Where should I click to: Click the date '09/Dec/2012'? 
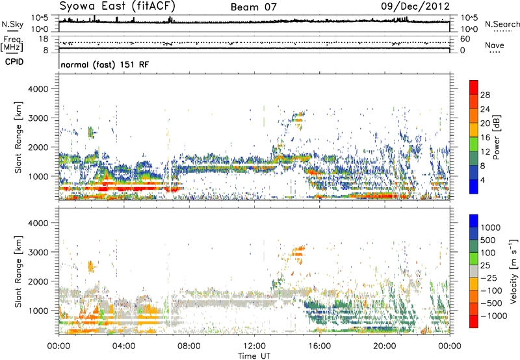(x=415, y=6)
